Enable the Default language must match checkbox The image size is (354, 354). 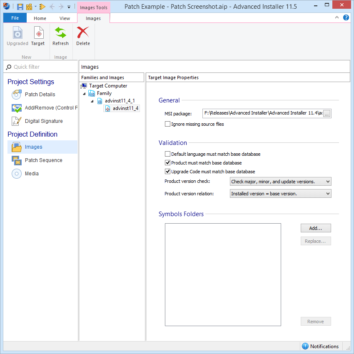tap(167, 154)
